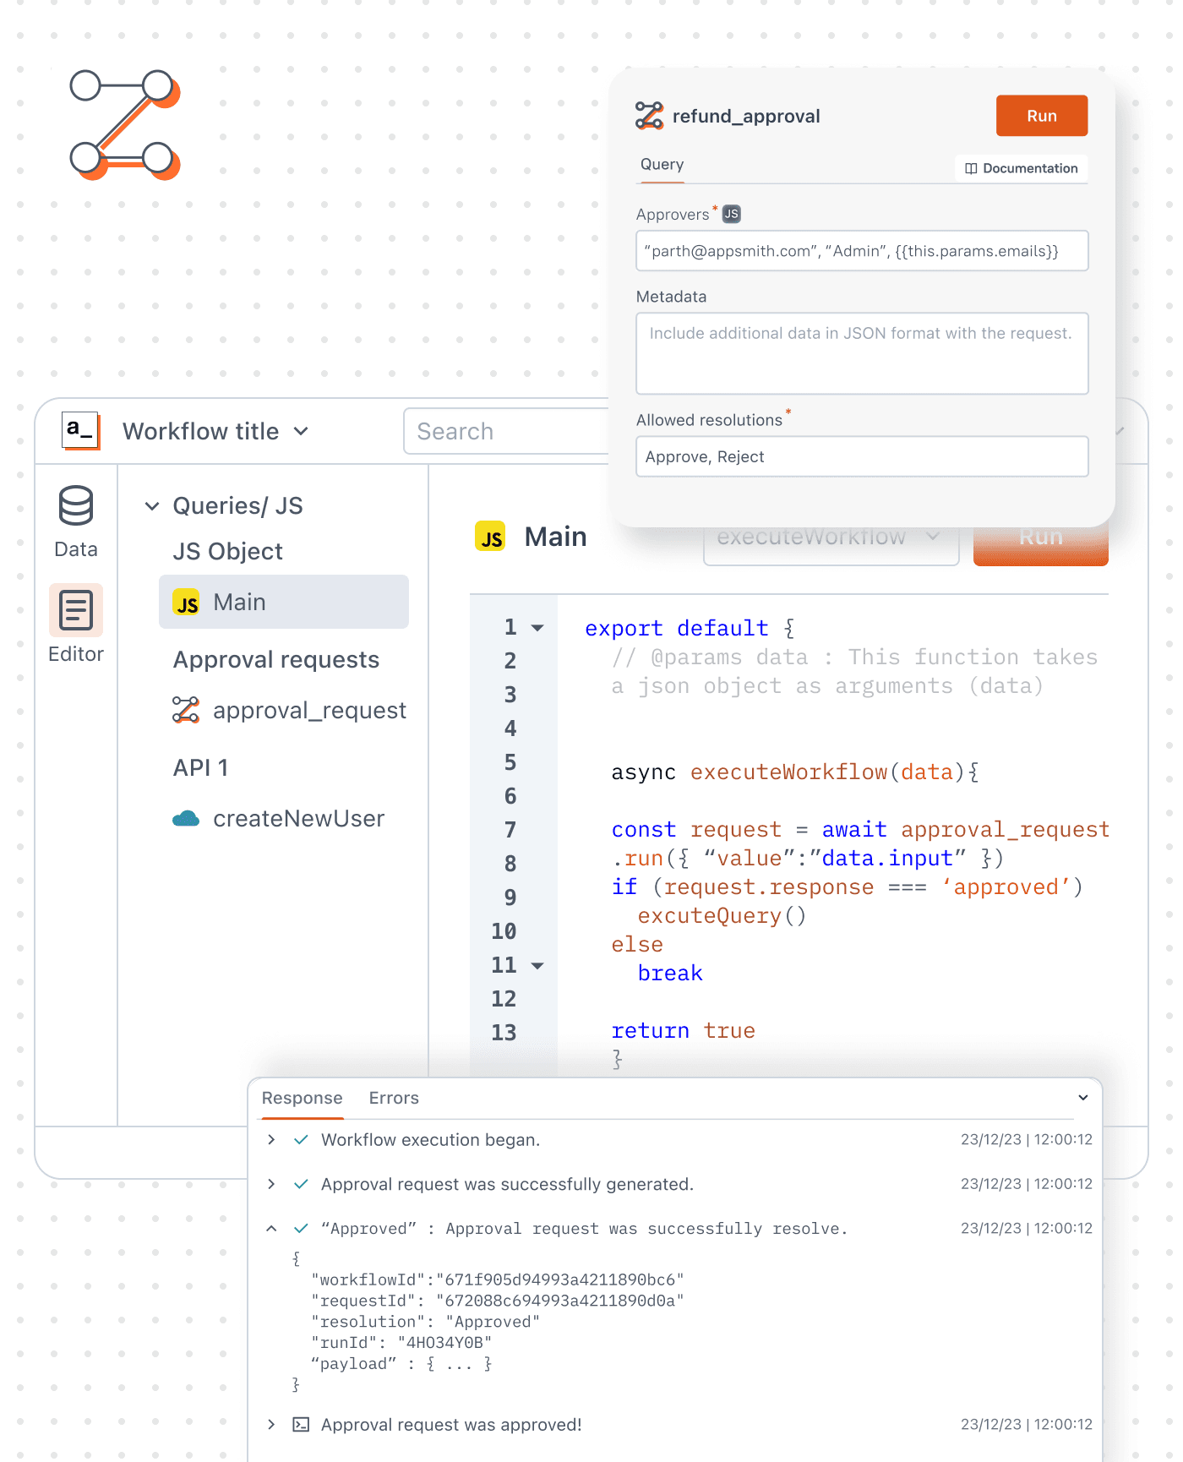
Task: Click the checkmark beside "Approved" log entry
Action: [x=301, y=1228]
